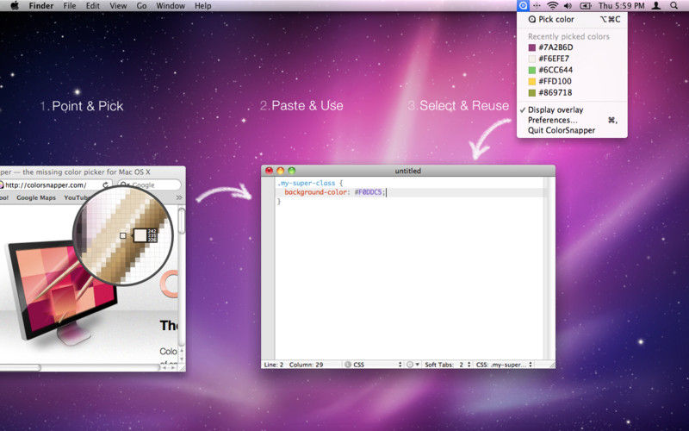Click the .my-super-class selector text
This screenshot has width=689, height=431.
[307, 183]
